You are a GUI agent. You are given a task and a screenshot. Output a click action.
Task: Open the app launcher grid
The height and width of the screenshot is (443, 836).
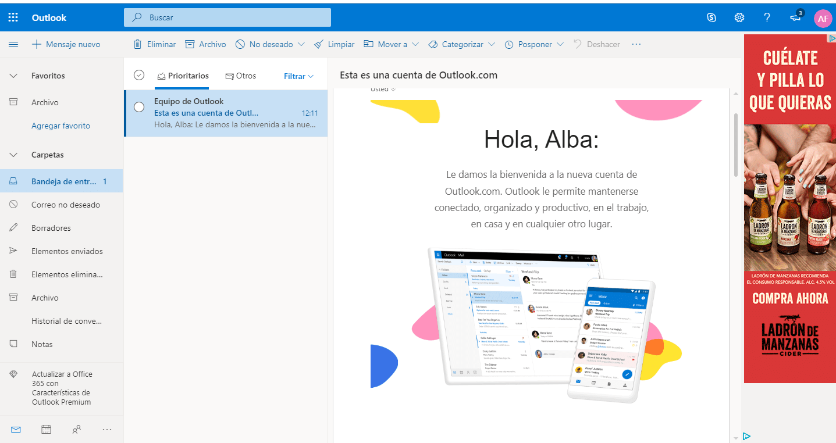click(x=13, y=17)
